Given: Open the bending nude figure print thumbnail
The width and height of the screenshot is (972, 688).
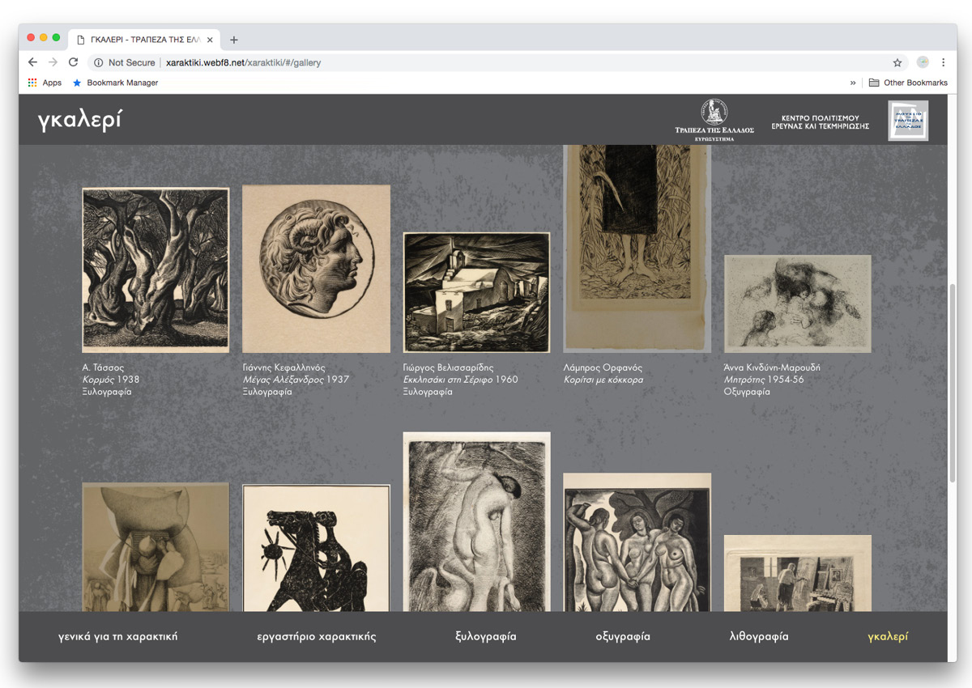Looking at the screenshot, I should pyautogui.click(x=476, y=522).
